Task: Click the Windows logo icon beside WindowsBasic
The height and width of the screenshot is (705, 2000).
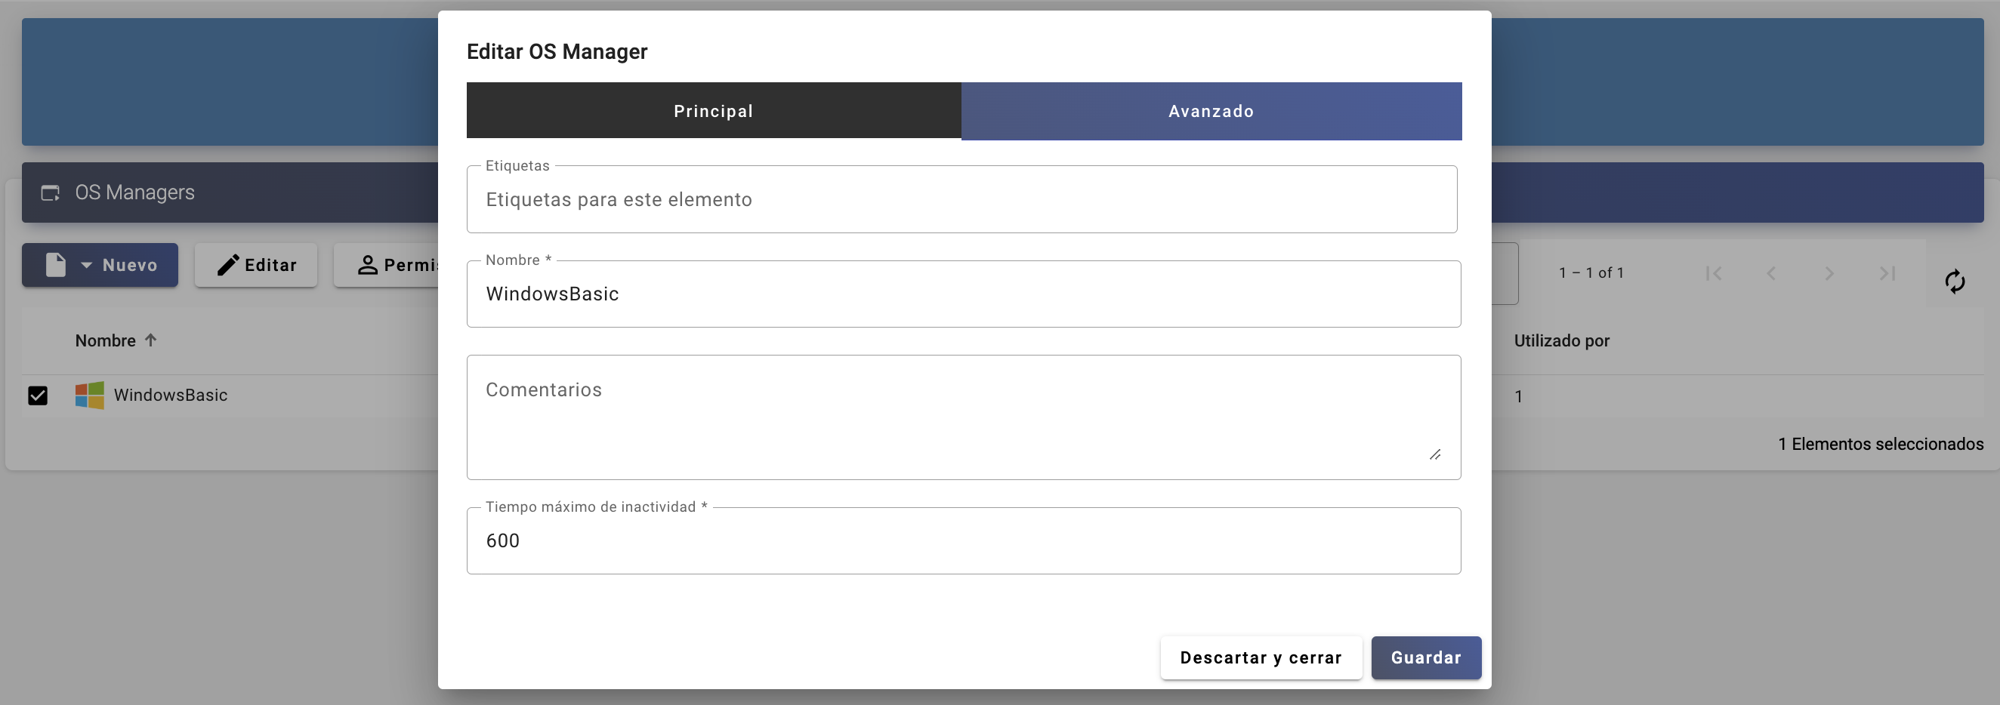Action: (x=89, y=395)
